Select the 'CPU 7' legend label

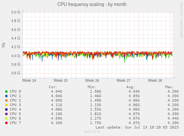click(15, 123)
